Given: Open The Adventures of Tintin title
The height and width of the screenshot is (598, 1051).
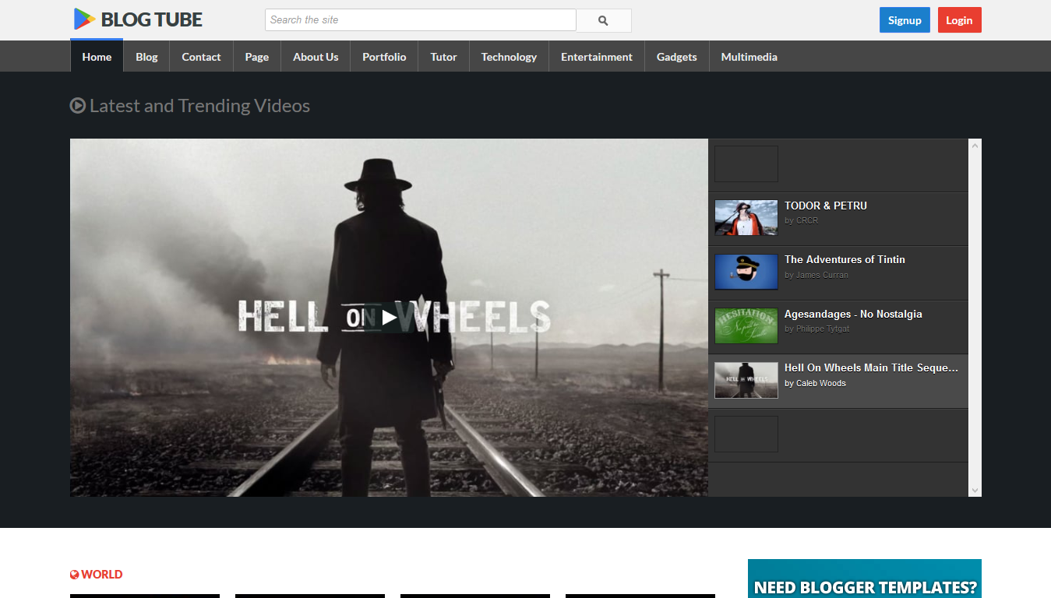Looking at the screenshot, I should pyautogui.click(x=845, y=259).
